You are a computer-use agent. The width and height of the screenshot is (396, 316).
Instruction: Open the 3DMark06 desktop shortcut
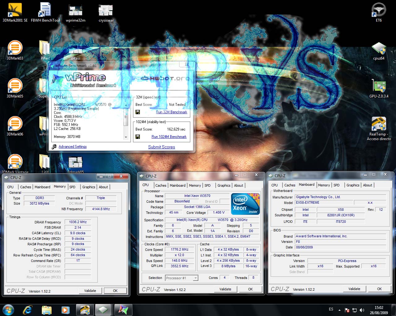[15, 126]
